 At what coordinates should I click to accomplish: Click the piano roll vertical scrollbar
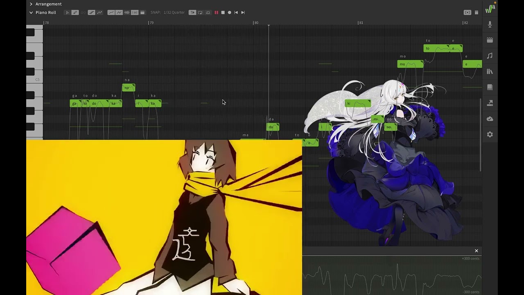[481, 134]
